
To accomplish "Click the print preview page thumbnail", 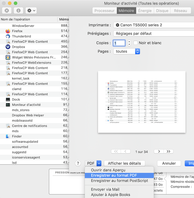I will click(x=142, y=102).
